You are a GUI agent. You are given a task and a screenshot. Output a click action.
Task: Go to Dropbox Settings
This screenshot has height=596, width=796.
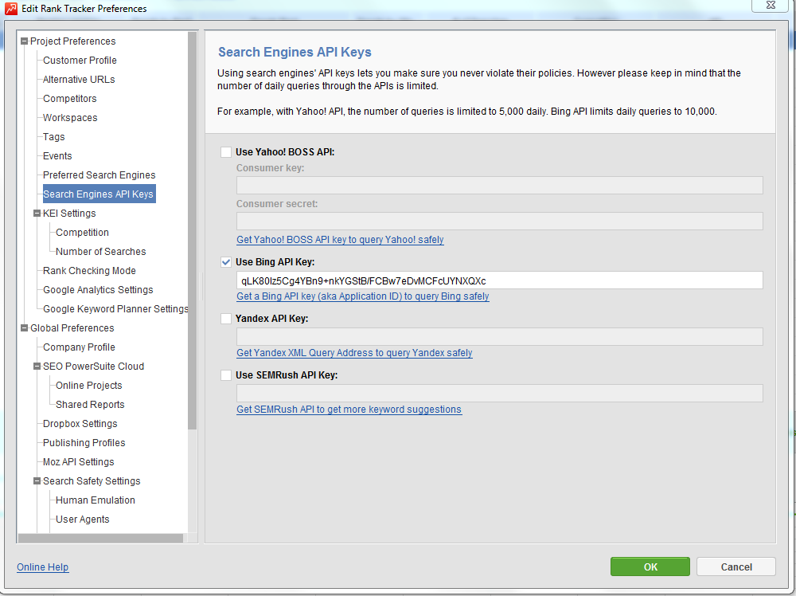pos(80,424)
